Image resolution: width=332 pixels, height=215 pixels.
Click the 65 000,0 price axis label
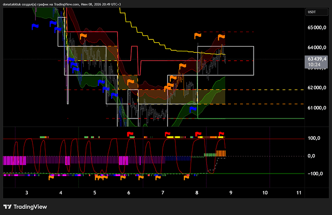pos(317,28)
